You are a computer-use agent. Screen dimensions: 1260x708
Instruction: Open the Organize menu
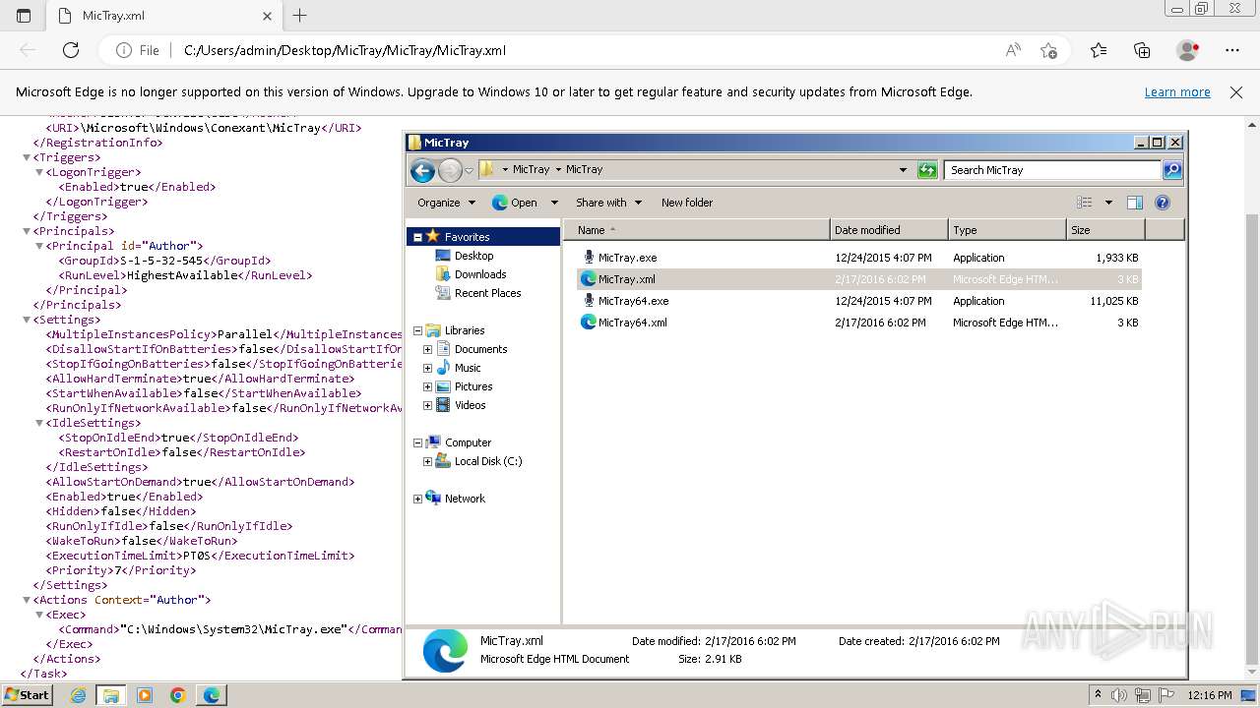446,203
